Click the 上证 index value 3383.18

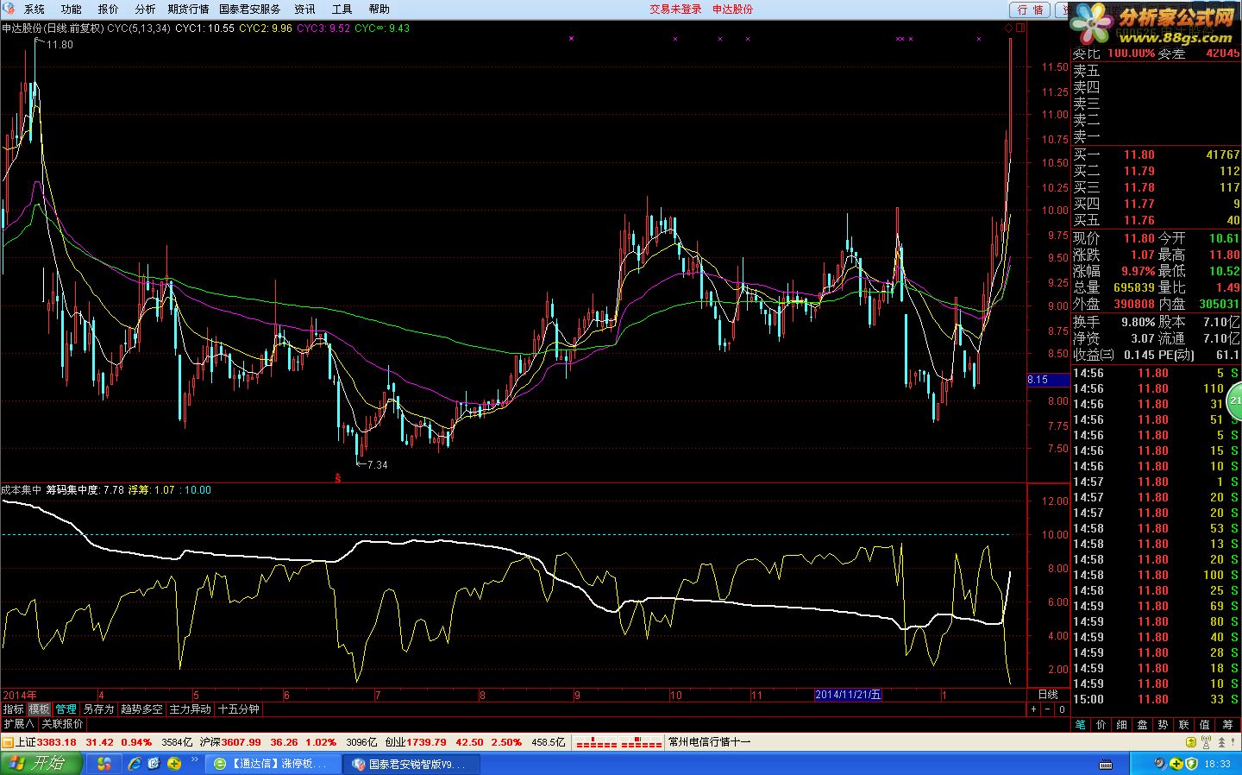[x=57, y=742]
